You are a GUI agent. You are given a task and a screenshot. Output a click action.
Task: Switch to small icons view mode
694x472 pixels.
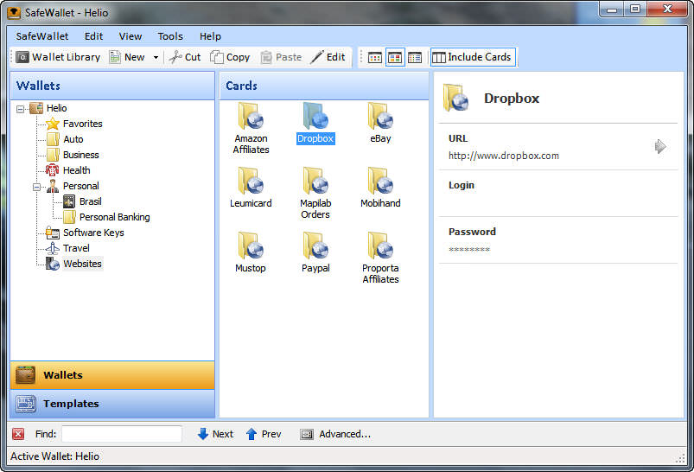(375, 58)
